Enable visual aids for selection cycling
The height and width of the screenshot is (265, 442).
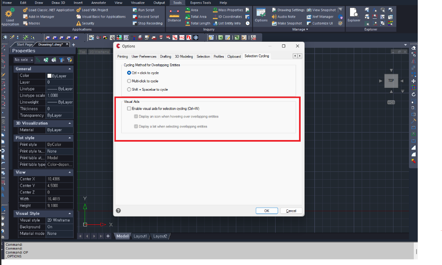coord(129,108)
